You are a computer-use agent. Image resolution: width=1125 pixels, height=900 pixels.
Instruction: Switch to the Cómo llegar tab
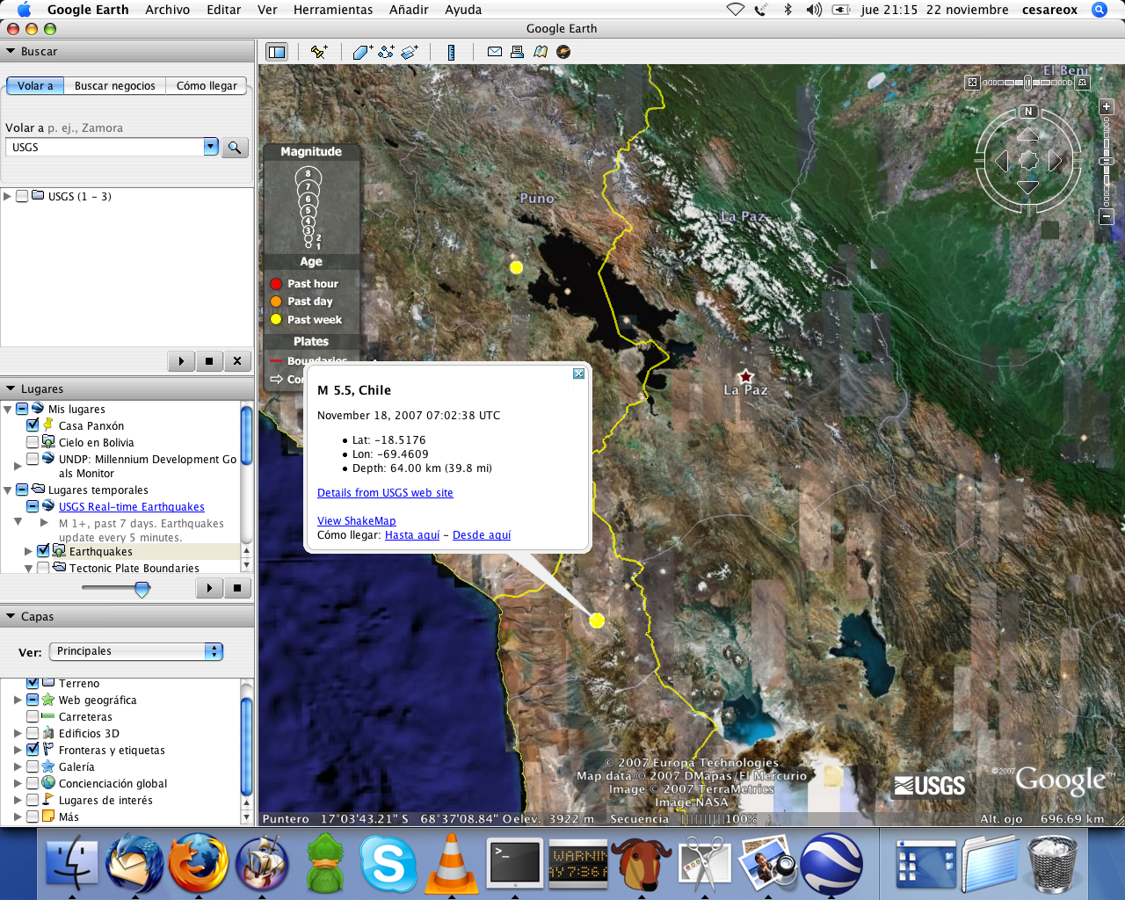tap(207, 85)
